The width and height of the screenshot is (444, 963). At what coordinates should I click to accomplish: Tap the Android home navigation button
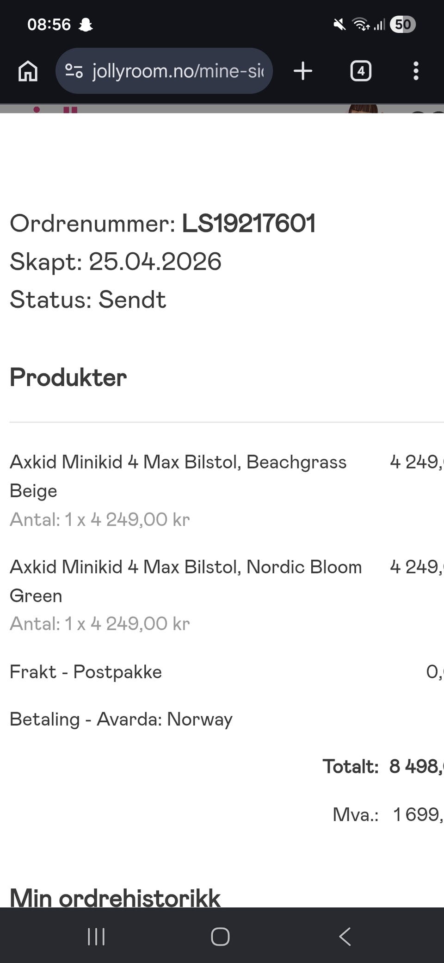pos(220,936)
